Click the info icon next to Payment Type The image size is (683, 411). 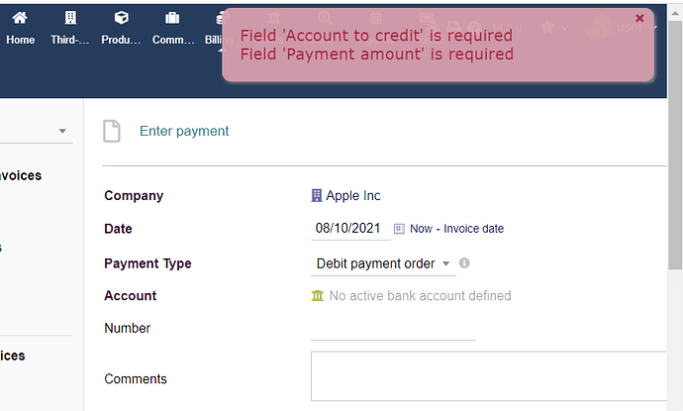464,263
